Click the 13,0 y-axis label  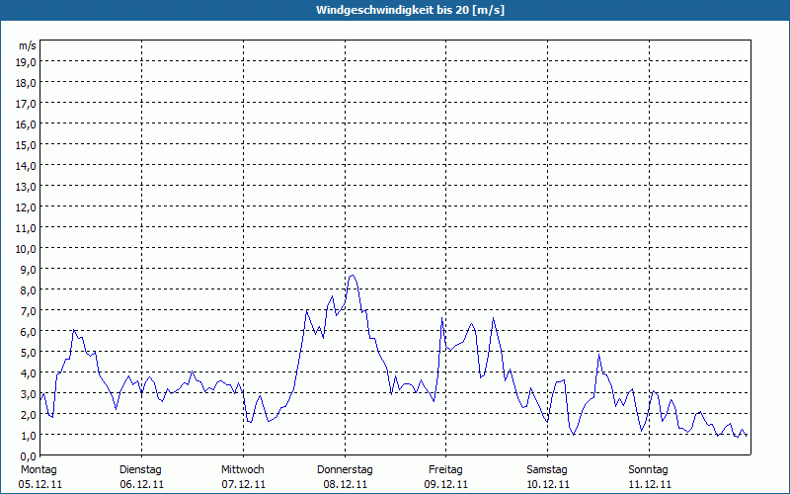tap(26, 187)
